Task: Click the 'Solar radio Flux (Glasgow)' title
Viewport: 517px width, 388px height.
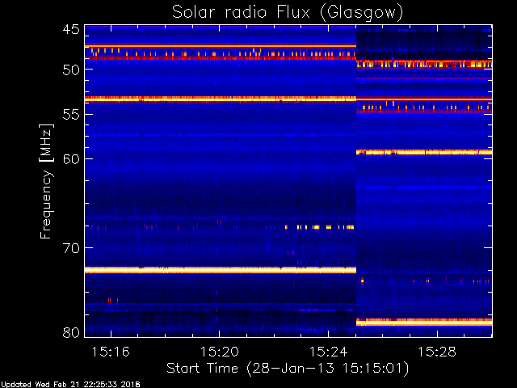Action: point(288,13)
